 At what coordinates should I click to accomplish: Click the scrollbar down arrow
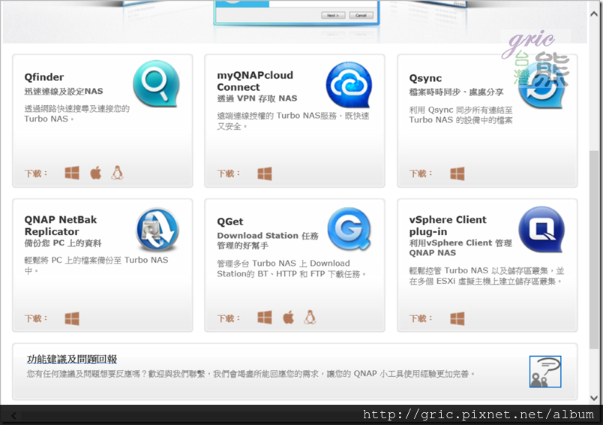pyautogui.click(x=594, y=398)
